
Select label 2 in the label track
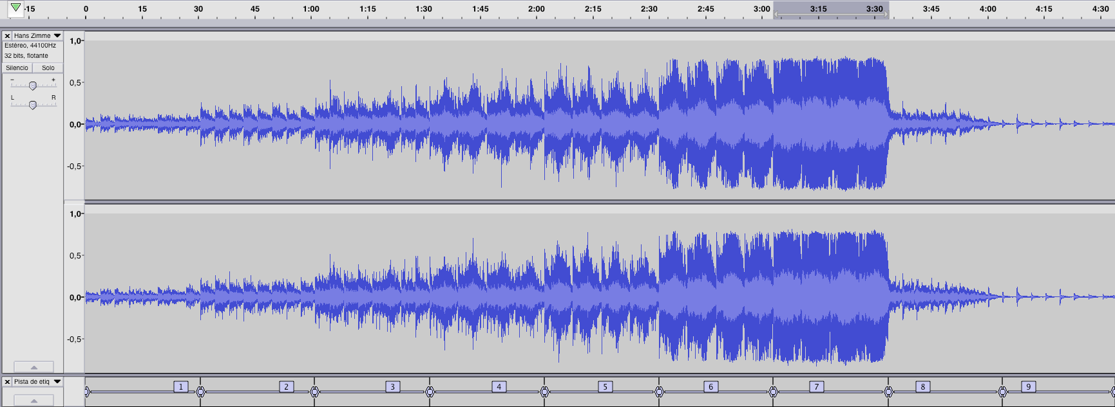pos(287,386)
